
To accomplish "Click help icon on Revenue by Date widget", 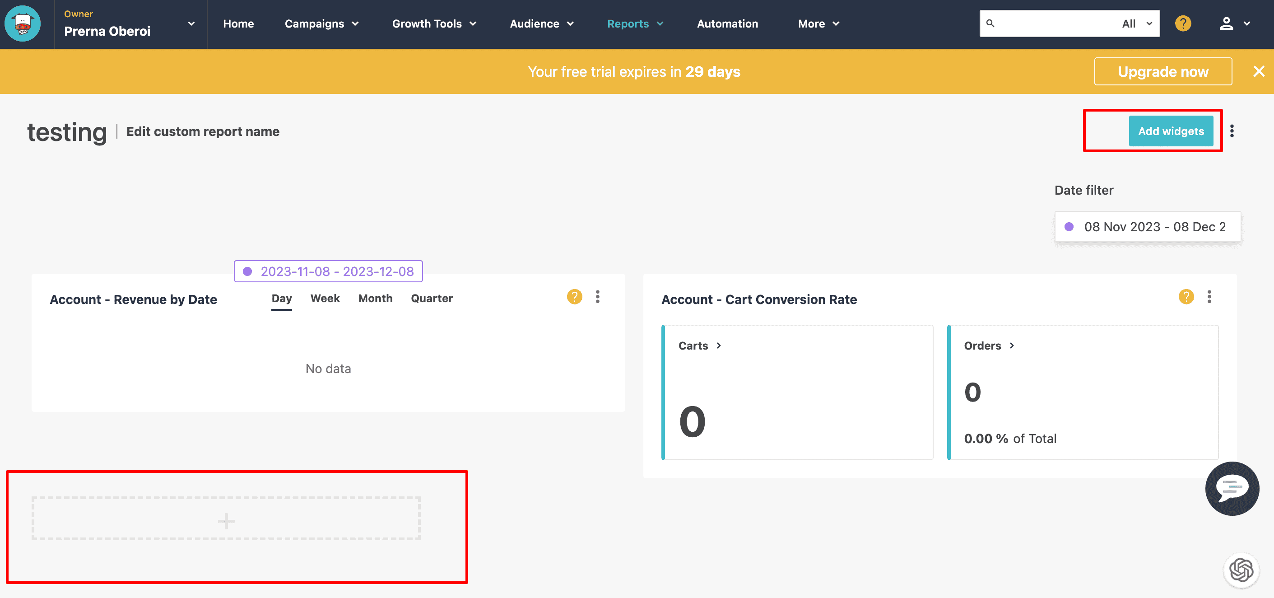I will pyautogui.click(x=574, y=297).
